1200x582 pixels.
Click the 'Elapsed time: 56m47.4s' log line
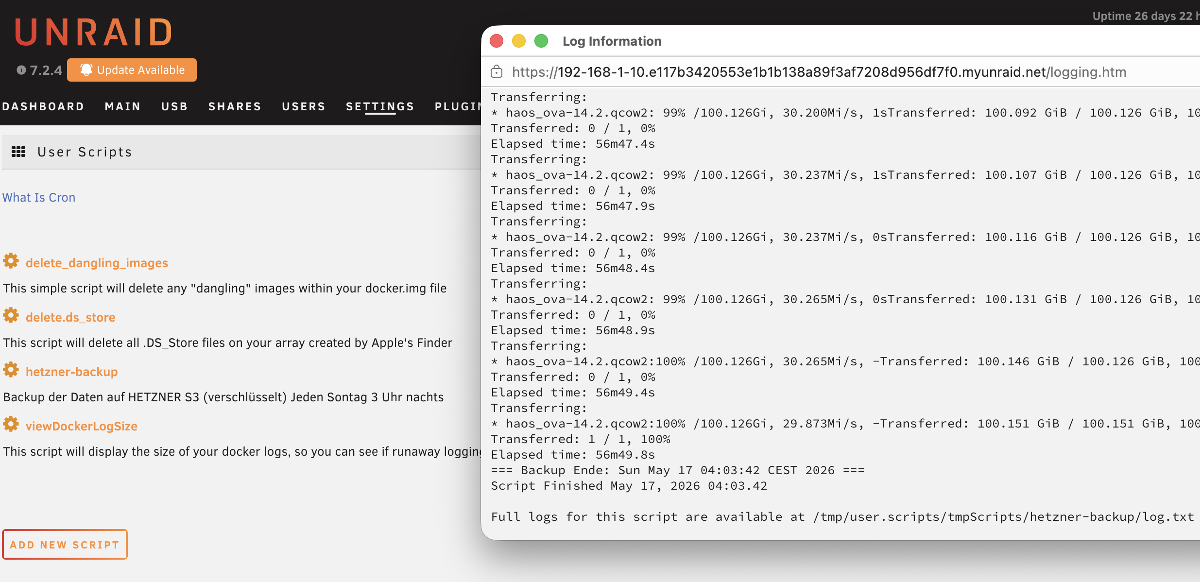tap(573, 144)
